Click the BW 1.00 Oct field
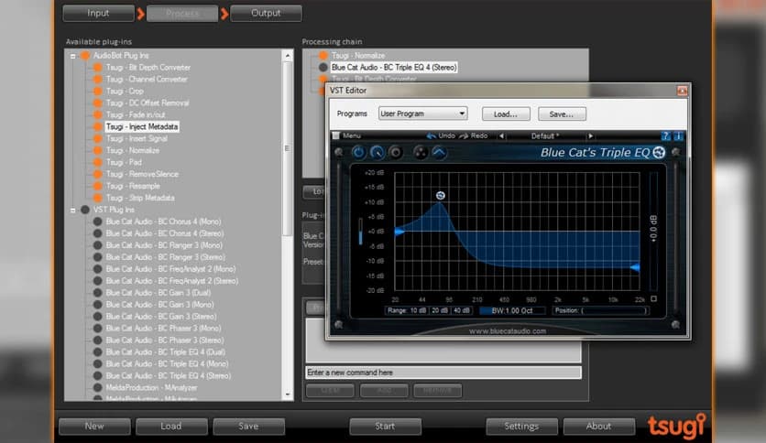The width and height of the screenshot is (766, 443). [512, 311]
